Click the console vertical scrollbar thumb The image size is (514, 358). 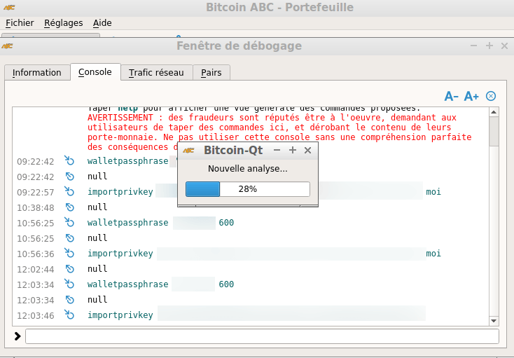click(x=494, y=132)
